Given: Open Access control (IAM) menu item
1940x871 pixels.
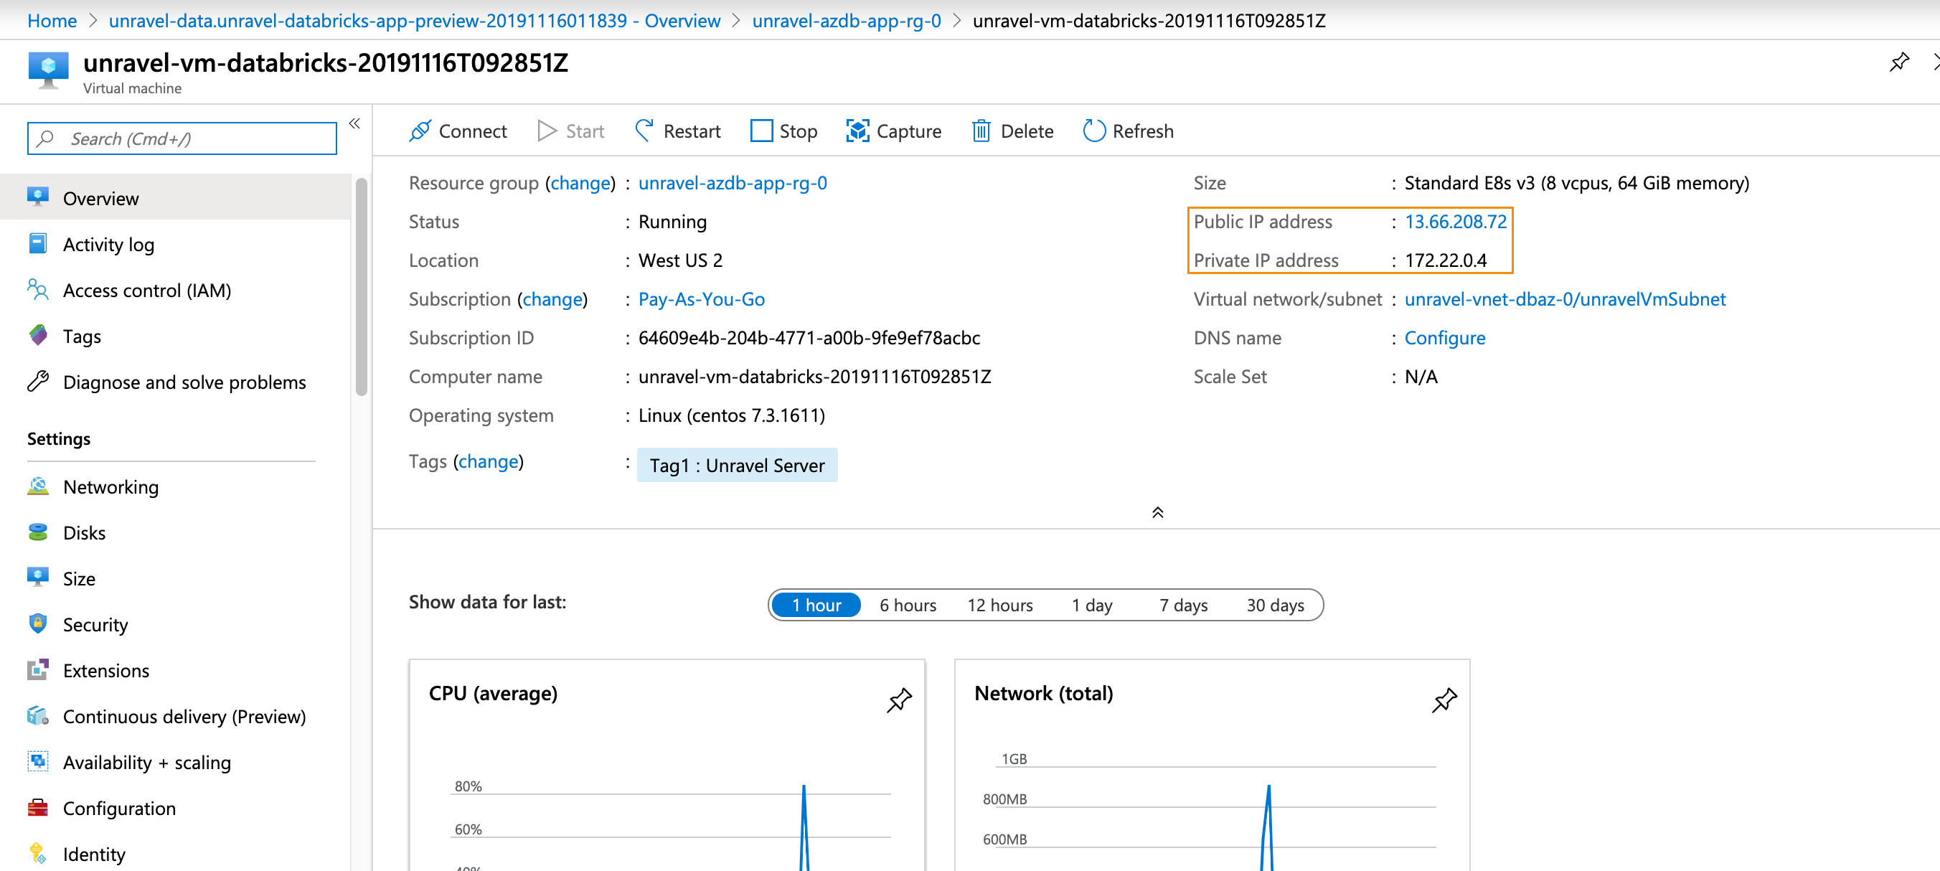Looking at the screenshot, I should [176, 290].
